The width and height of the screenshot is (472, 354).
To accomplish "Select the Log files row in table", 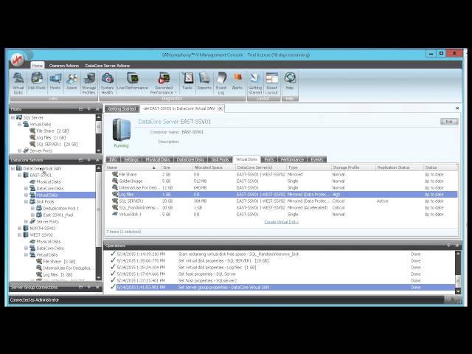I will point(282,194).
